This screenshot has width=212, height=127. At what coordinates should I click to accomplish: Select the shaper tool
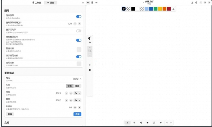[x=134, y=122]
